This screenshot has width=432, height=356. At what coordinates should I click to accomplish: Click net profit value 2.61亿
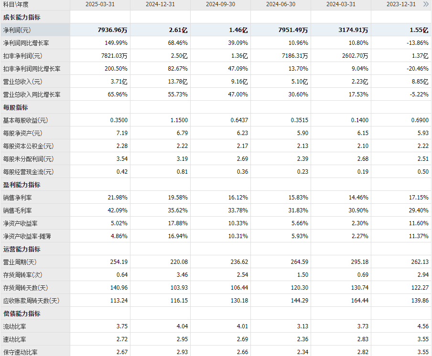coord(178,30)
